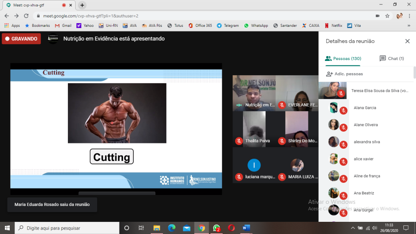Open File Explorer from the taskbar
Image resolution: width=416 pixels, height=234 pixels.
pos(157,228)
